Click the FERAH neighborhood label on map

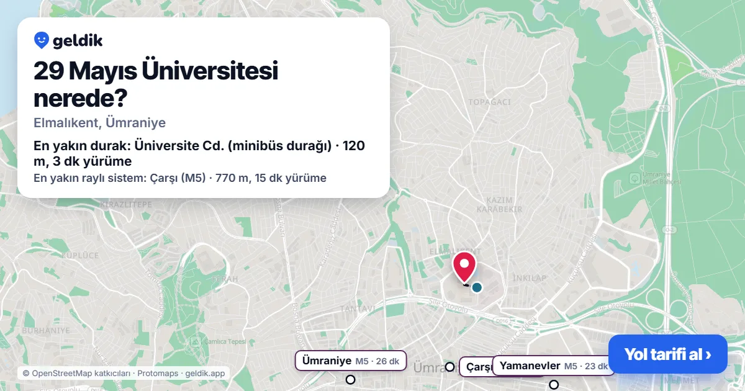point(225,279)
